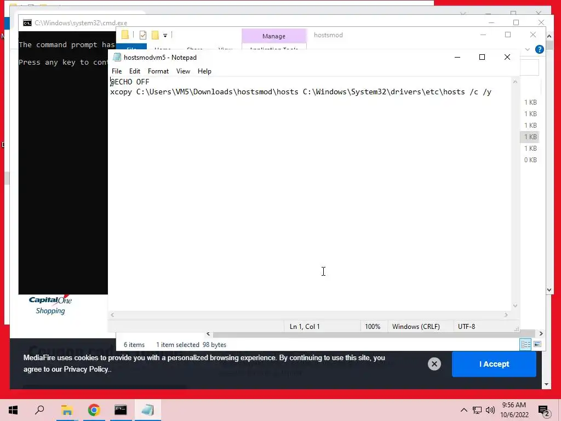Click Ln 1, Col 1 status entry
The width and height of the screenshot is (561, 421).
[305, 327]
